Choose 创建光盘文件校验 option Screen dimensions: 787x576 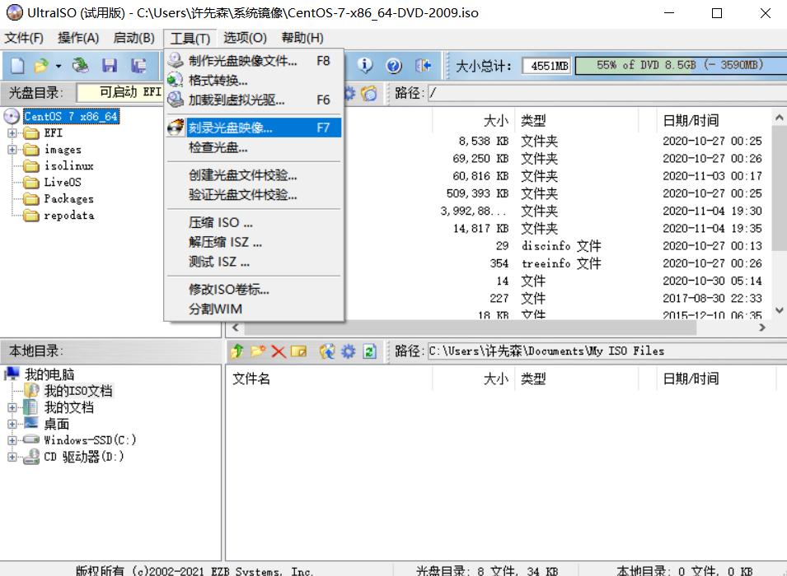(x=254, y=175)
